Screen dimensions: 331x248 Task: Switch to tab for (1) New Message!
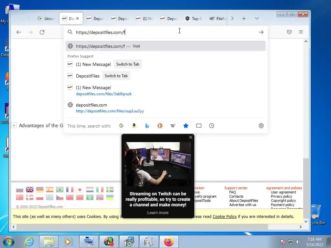(x=128, y=64)
